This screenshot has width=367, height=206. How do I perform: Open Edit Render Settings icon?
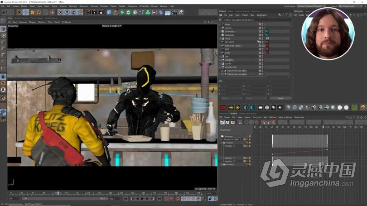tap(101, 12)
